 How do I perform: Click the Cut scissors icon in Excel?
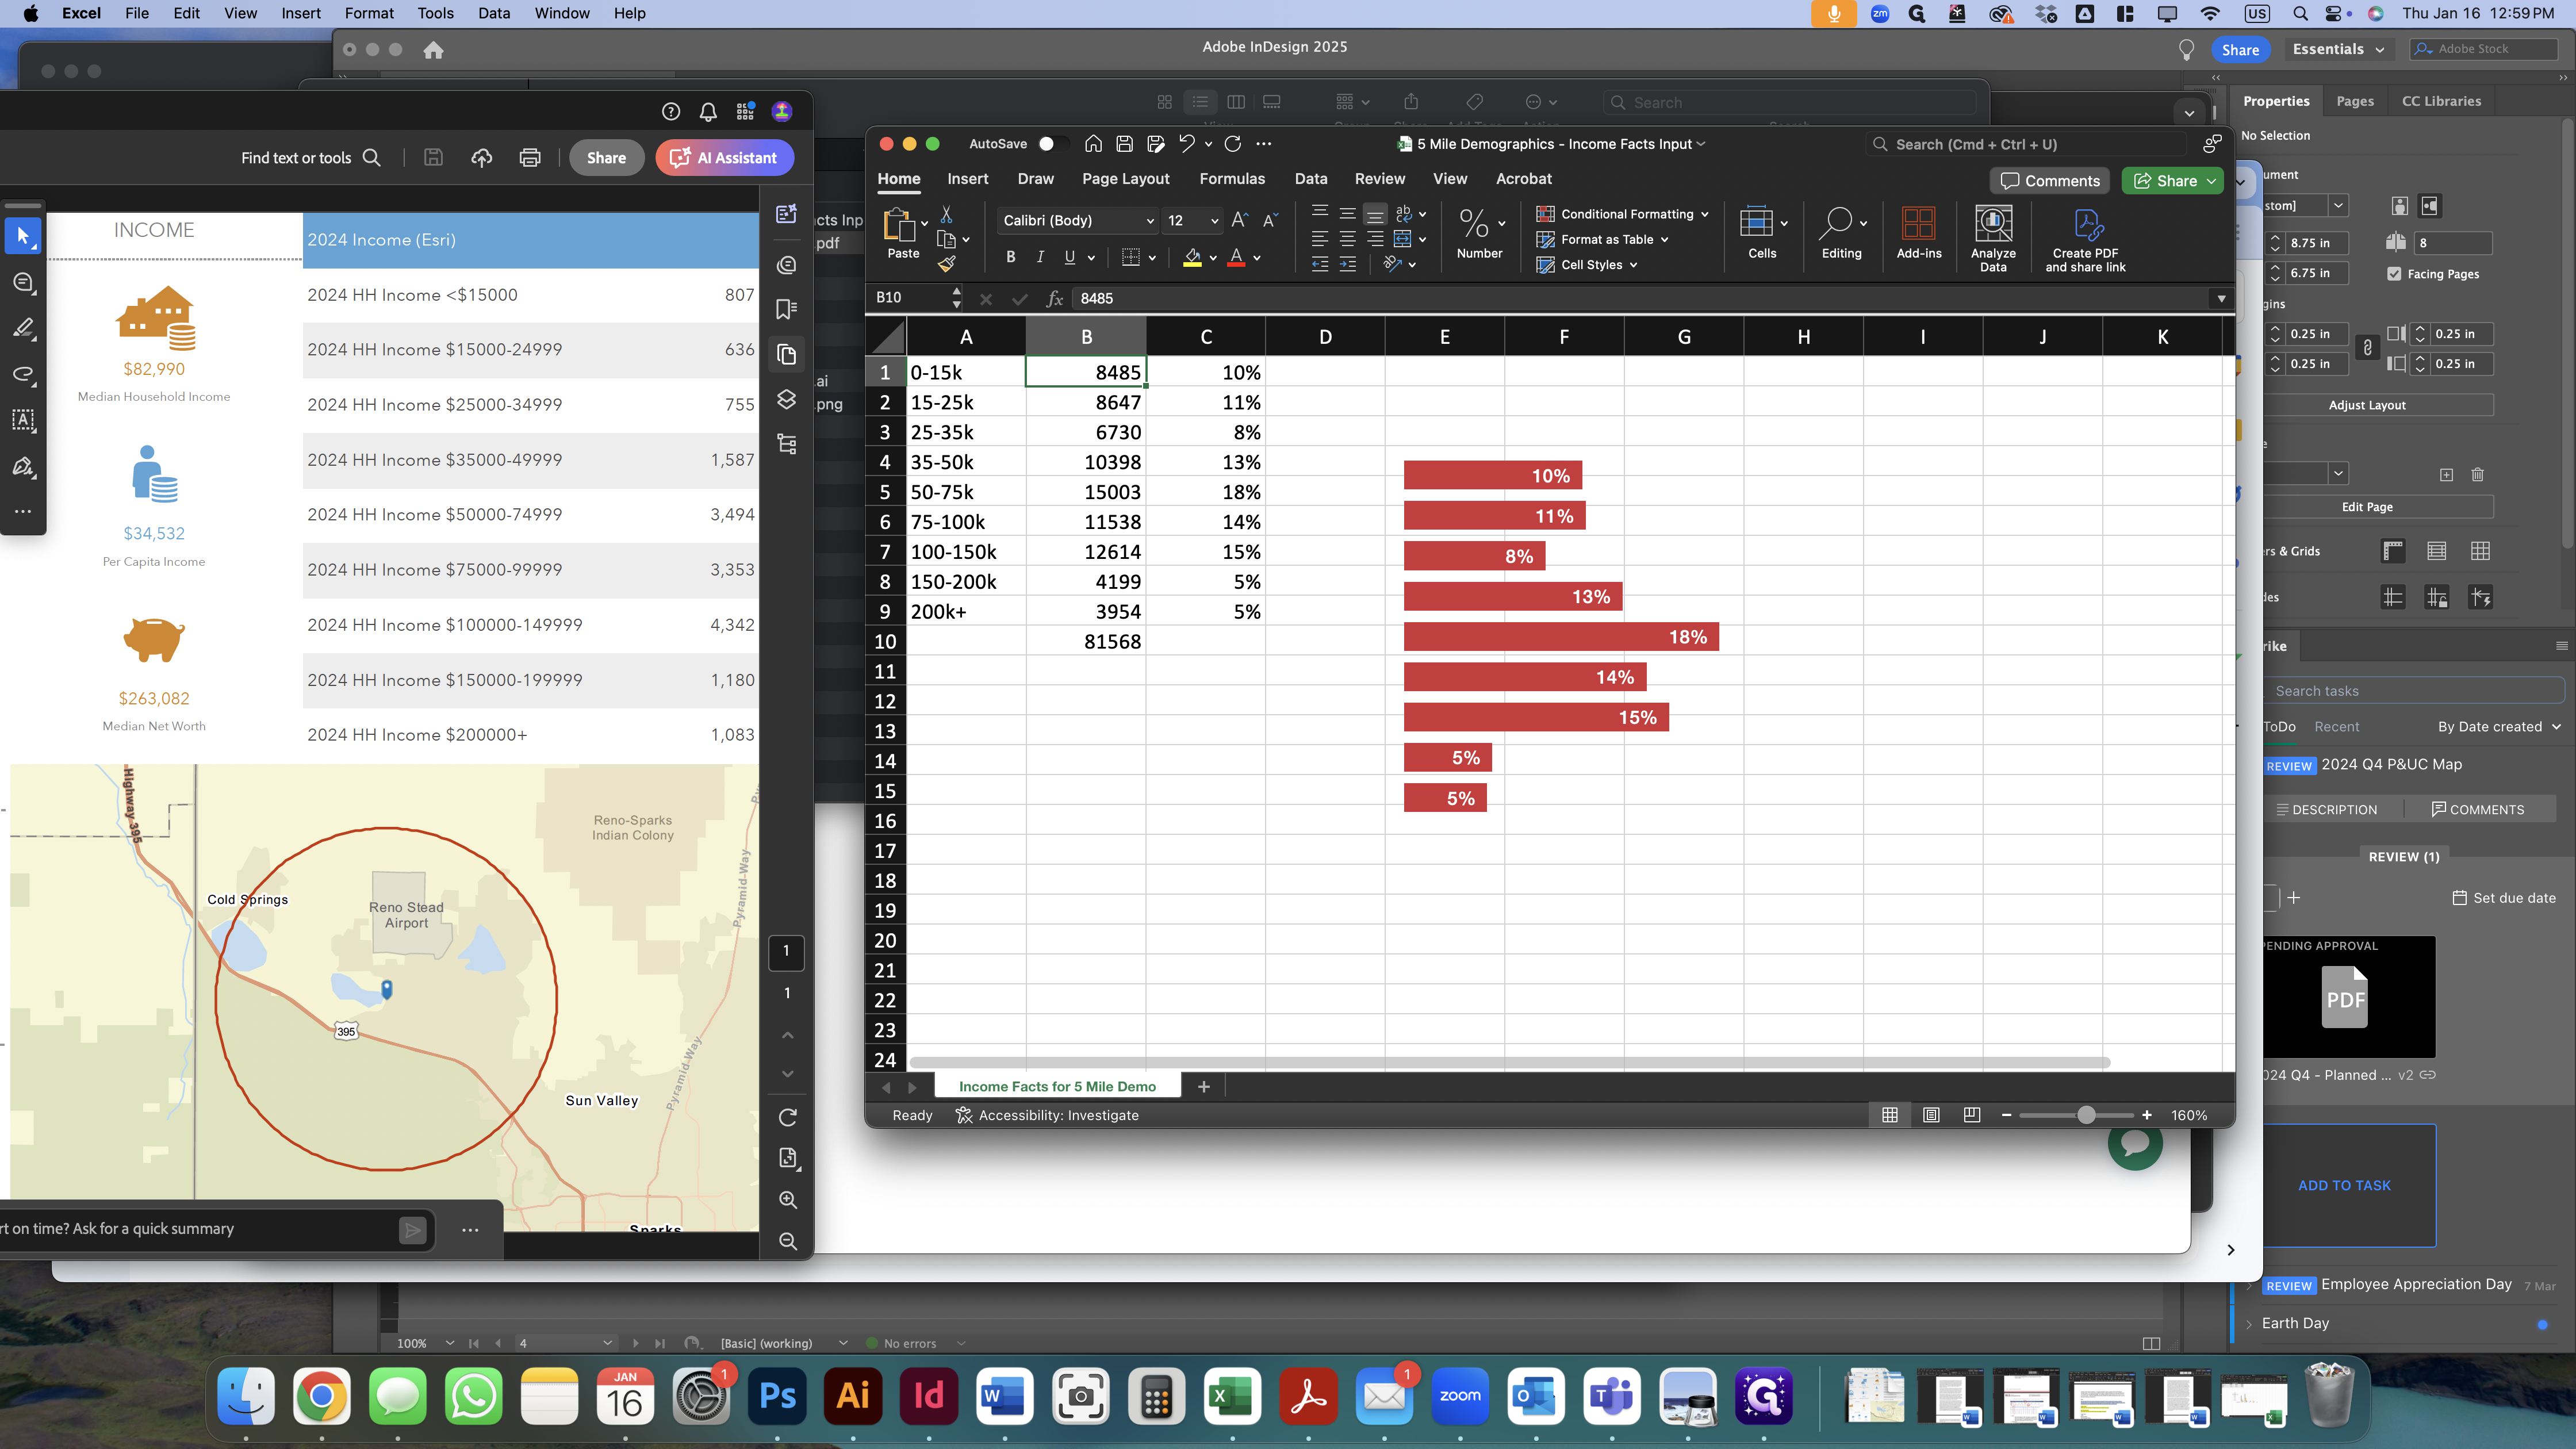pyautogui.click(x=946, y=214)
